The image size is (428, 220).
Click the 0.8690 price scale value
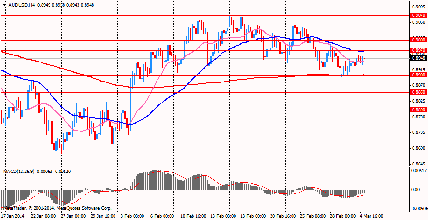coord(419,149)
